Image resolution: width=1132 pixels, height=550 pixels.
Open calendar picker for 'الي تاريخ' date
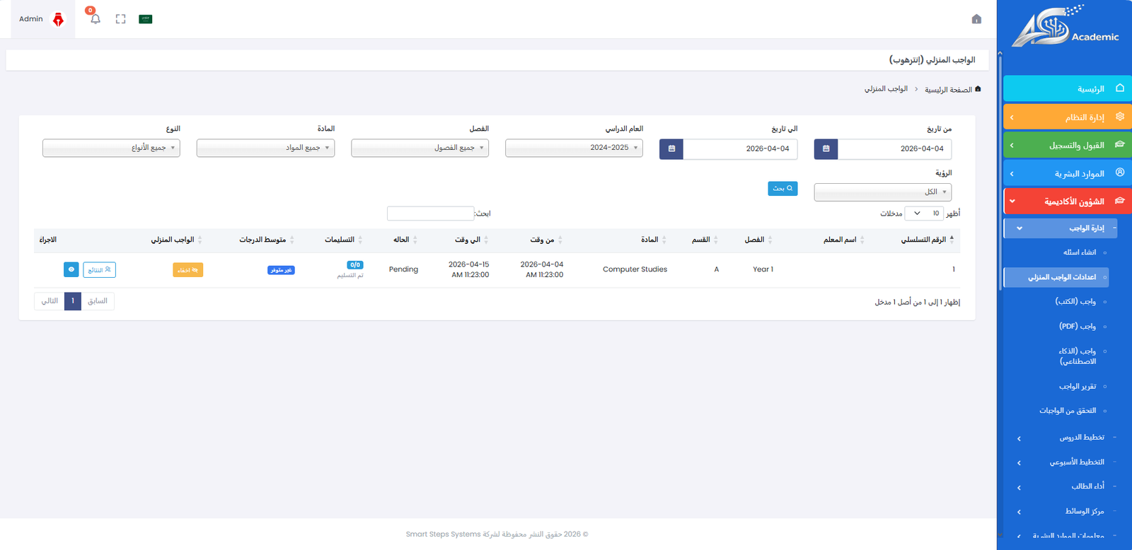(x=671, y=149)
